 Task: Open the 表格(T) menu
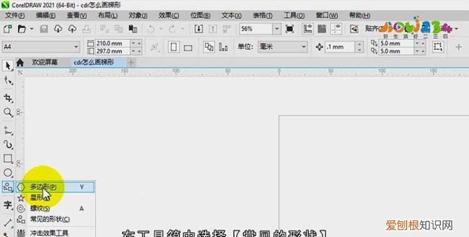(262, 15)
